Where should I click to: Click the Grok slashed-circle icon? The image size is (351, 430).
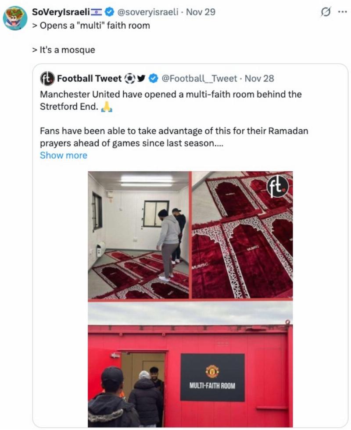coord(326,12)
